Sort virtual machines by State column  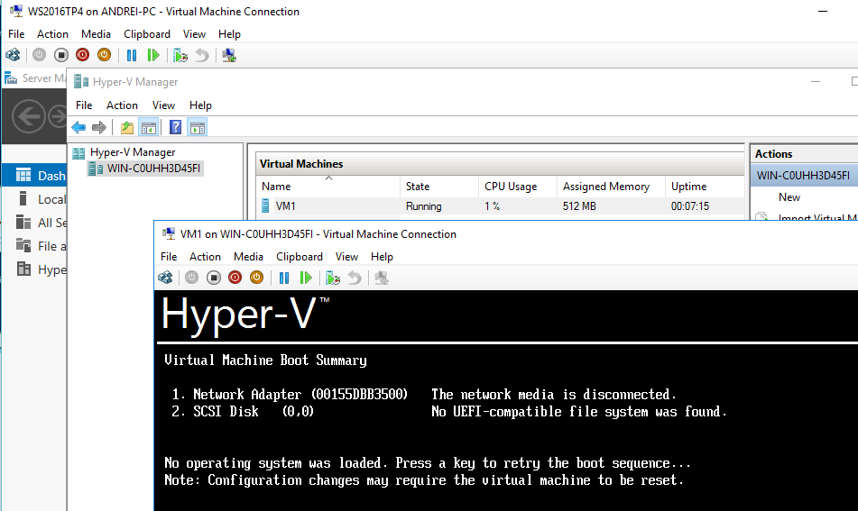click(x=439, y=187)
